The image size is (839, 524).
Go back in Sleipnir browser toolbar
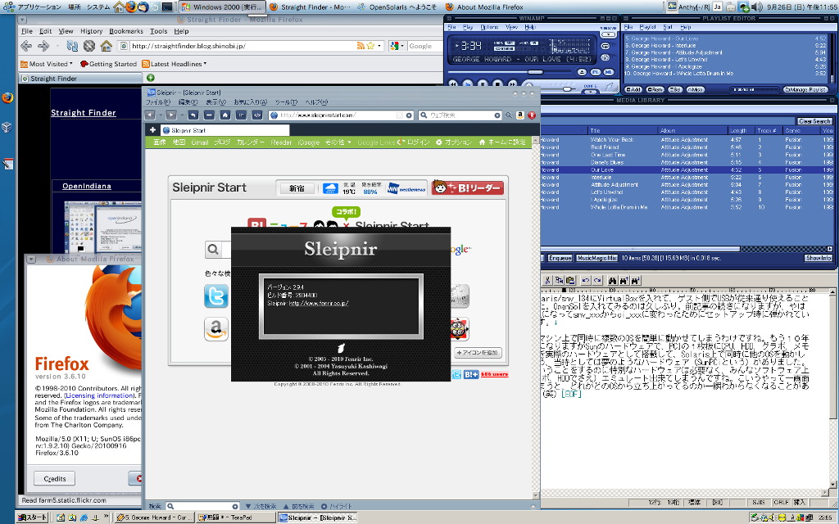151,115
